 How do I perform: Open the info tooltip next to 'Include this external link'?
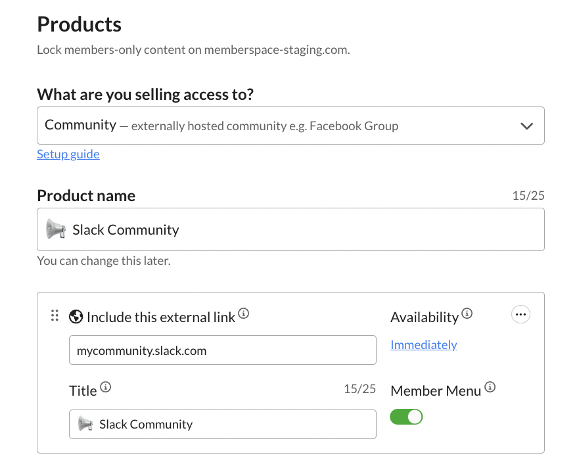click(244, 314)
